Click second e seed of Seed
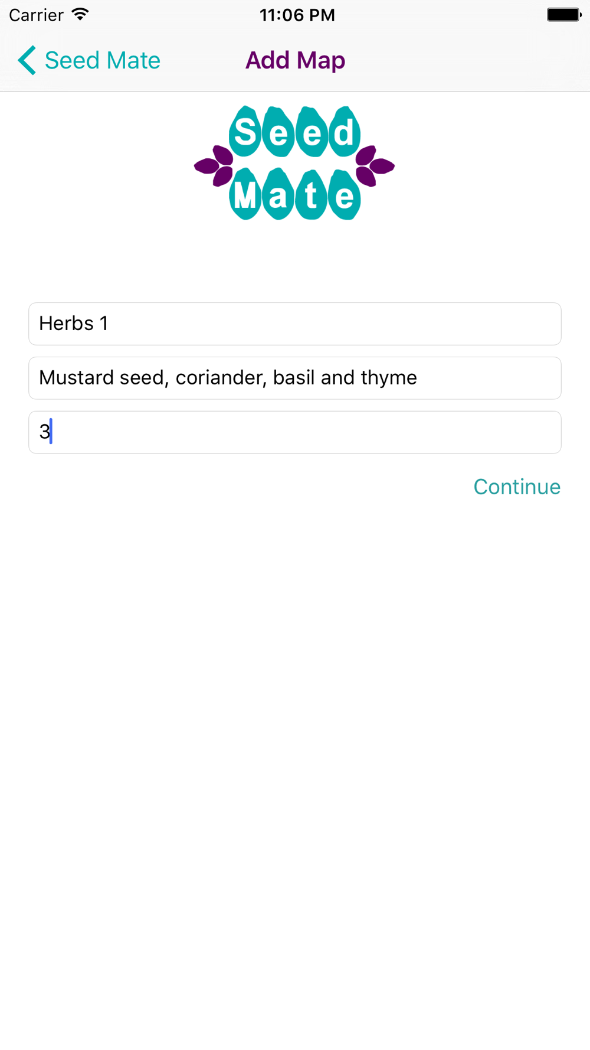The image size is (590, 1050). (312, 132)
